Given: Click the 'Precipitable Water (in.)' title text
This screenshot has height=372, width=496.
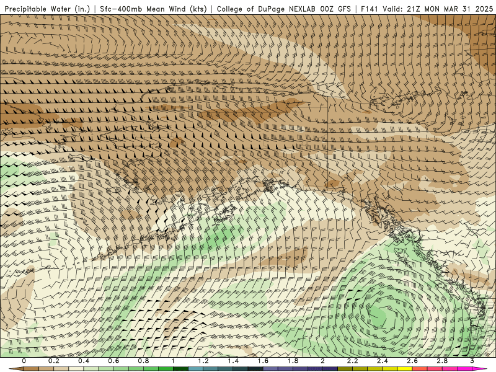Looking at the screenshot, I should tap(47, 9).
